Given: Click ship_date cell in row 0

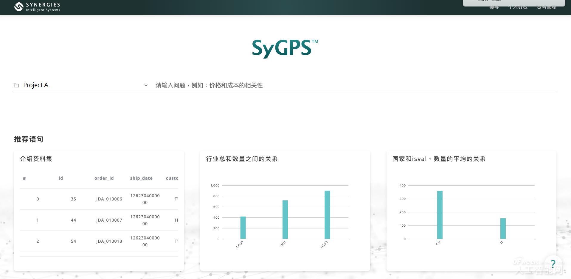Looking at the screenshot, I should (145, 199).
